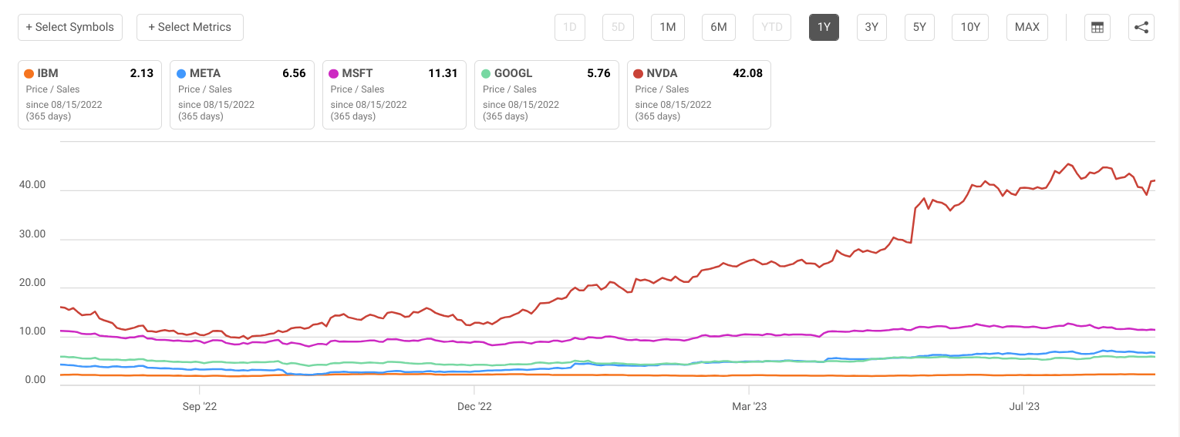Click the IBM value 2.13
This screenshot has height=437, width=1180.
coord(142,74)
